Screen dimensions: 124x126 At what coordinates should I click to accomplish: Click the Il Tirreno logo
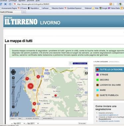(21, 22)
